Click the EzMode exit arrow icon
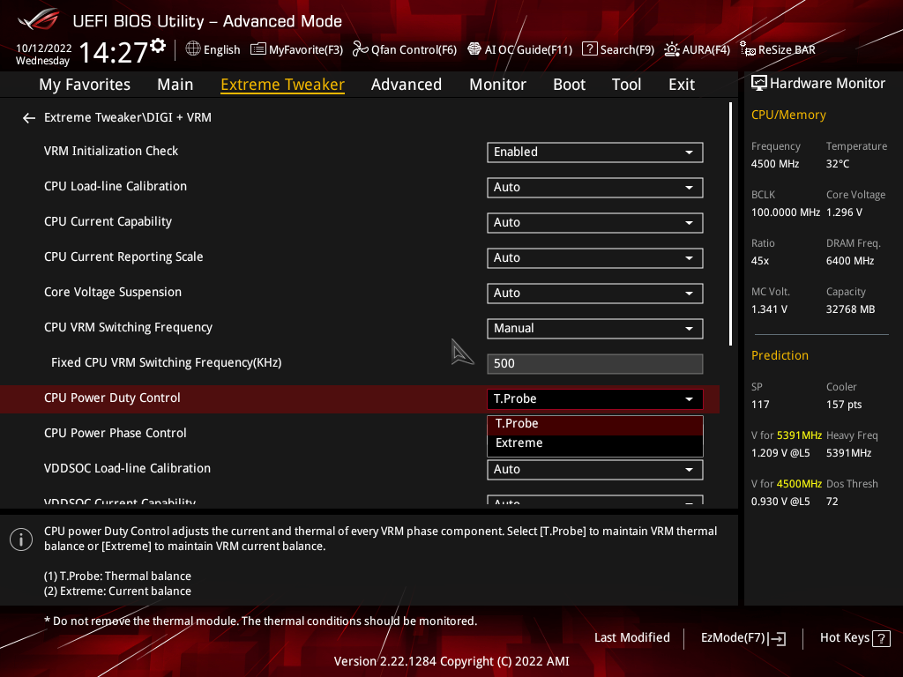Image resolution: width=903 pixels, height=677 pixels. tap(777, 638)
